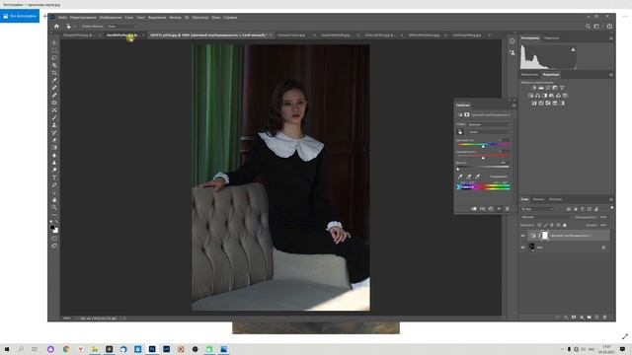
Task: Select the layer mask thumbnail
Action: click(545, 236)
